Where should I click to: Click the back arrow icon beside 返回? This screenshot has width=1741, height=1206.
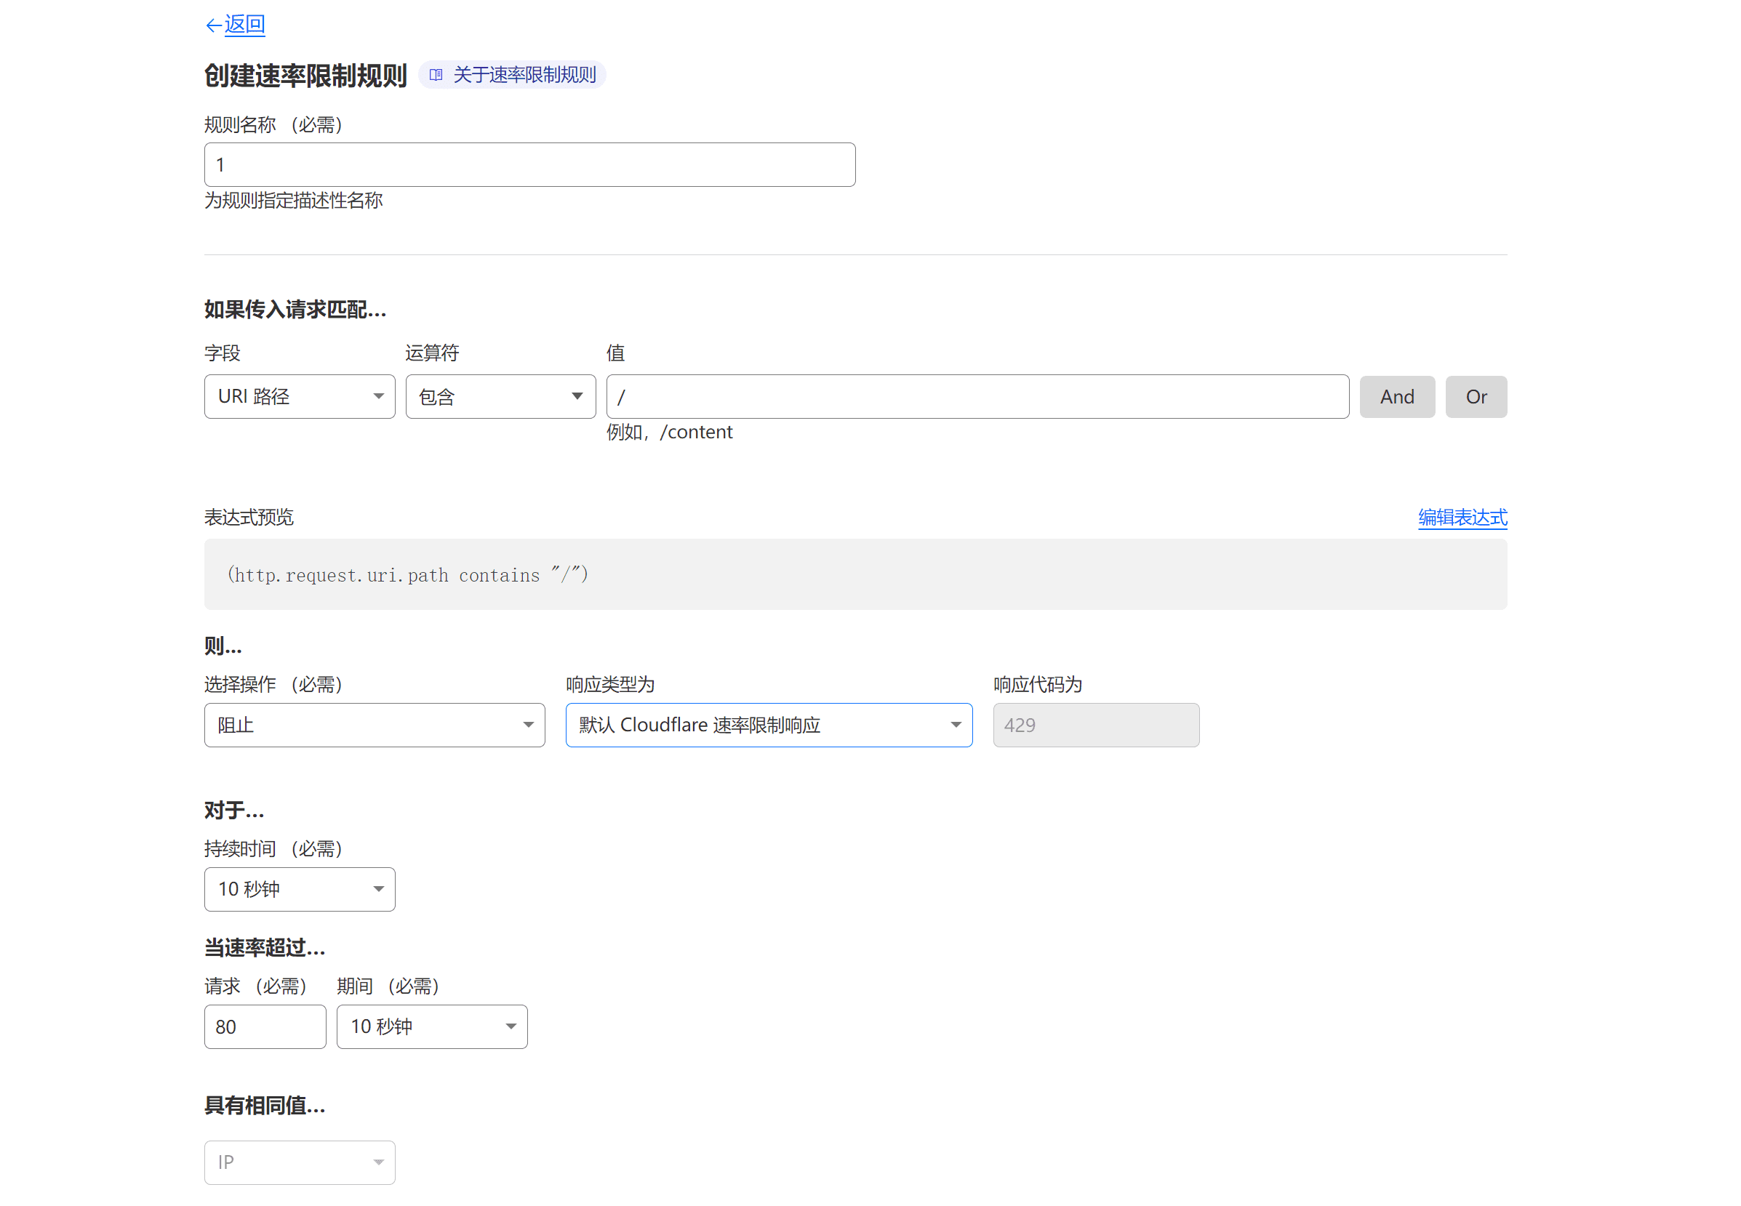(x=213, y=25)
